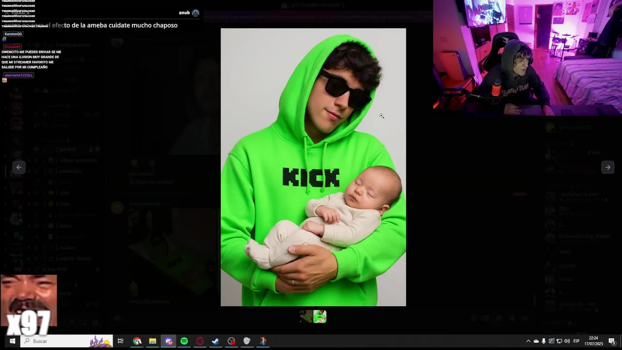Switch to Discord in the taskbar
Image resolution: width=622 pixels, height=350 pixels.
[169, 341]
